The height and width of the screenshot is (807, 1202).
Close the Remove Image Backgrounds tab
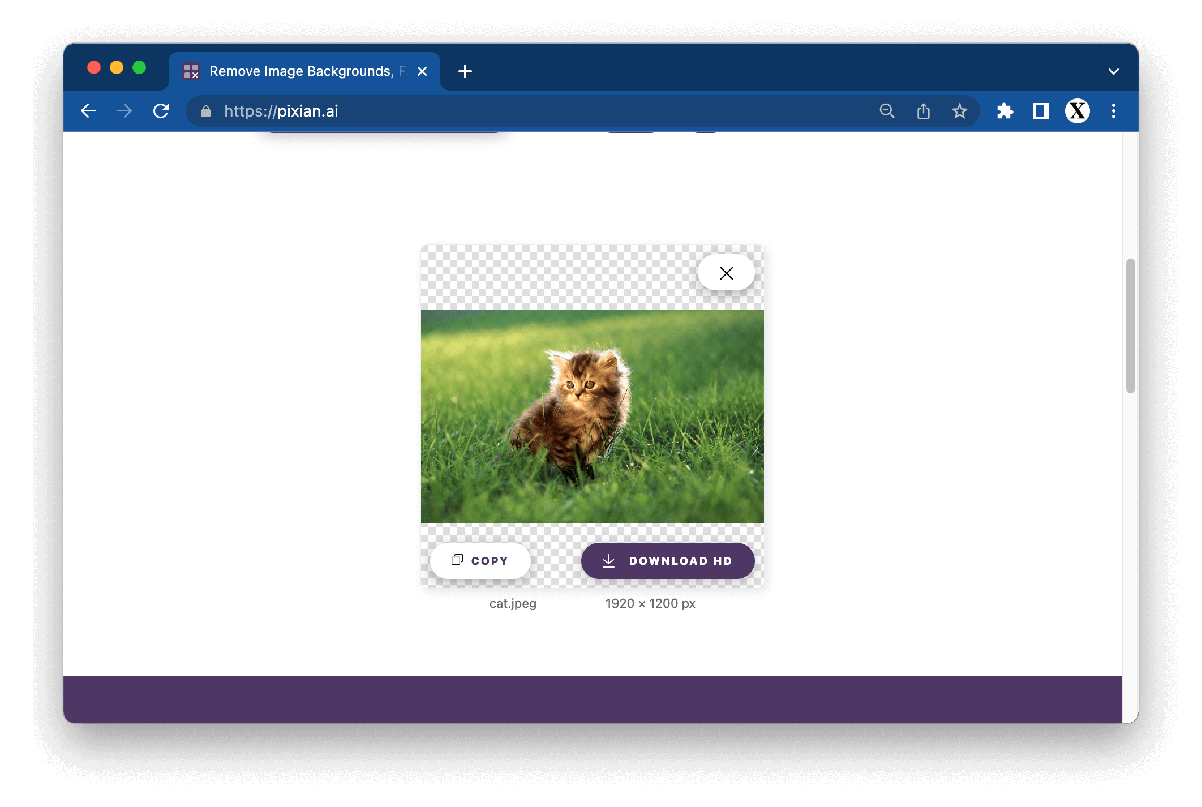click(422, 71)
